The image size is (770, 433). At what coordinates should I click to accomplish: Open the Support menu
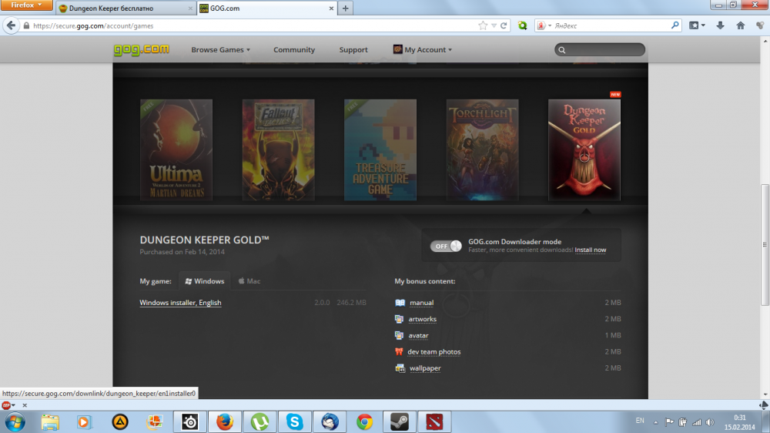tap(353, 49)
